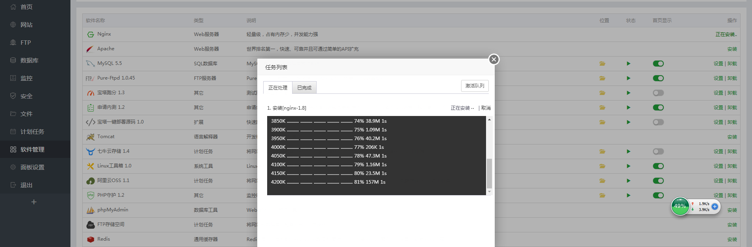Image resolution: width=752 pixels, height=247 pixels.
Task: Toggle homepage display for 阿里云OSS
Action: click(x=658, y=180)
